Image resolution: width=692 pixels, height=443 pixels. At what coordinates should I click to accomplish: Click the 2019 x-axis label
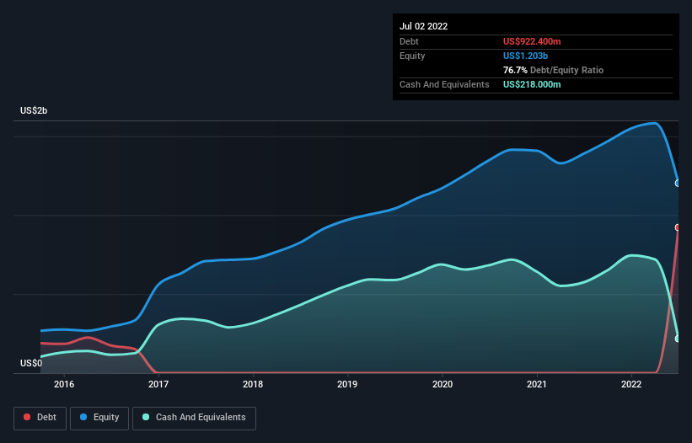(x=347, y=384)
